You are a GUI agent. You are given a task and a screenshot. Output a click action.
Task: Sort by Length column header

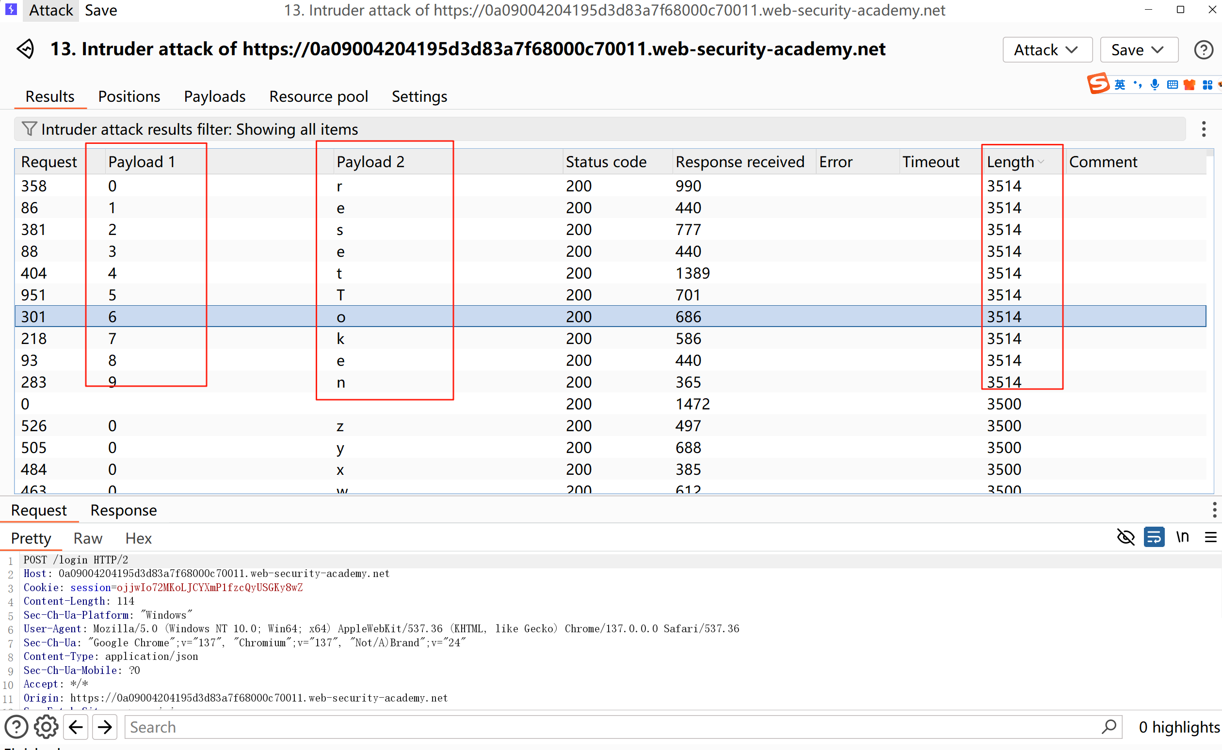(x=1011, y=162)
